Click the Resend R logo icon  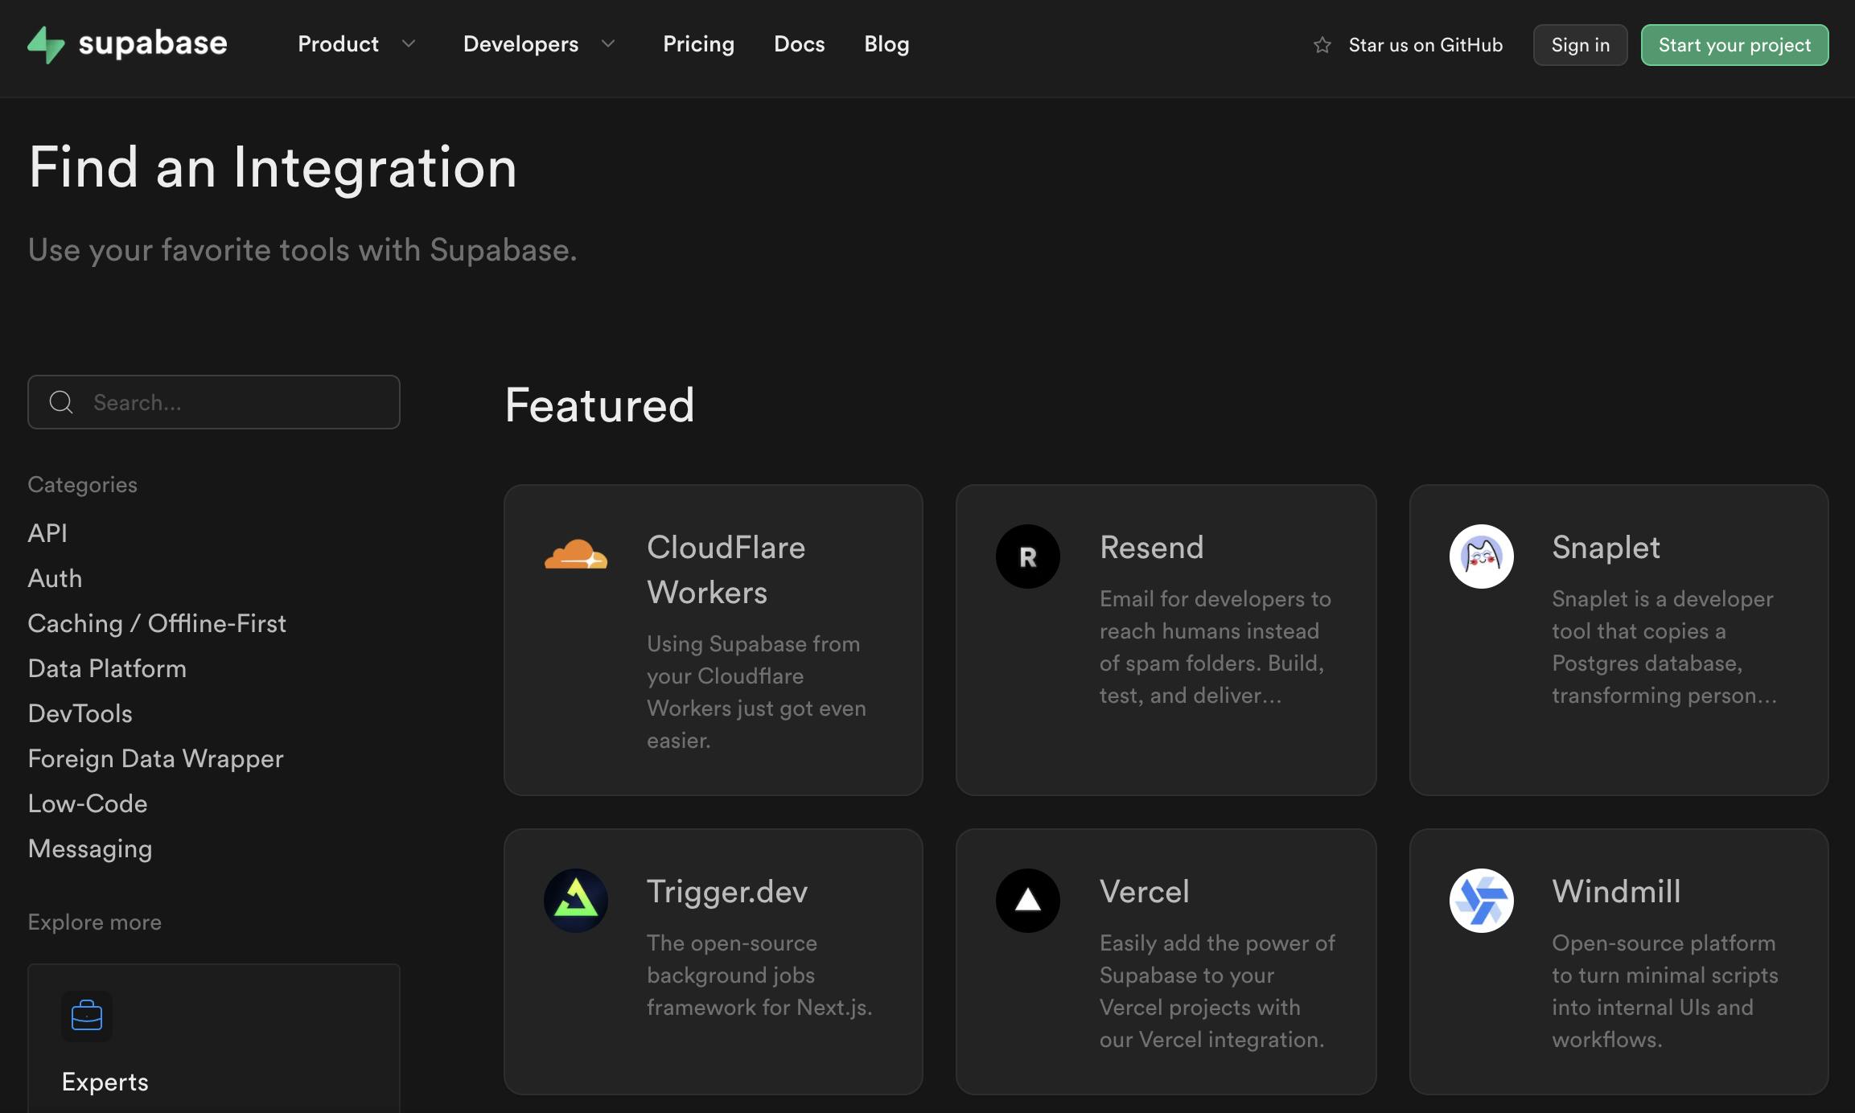coord(1027,556)
